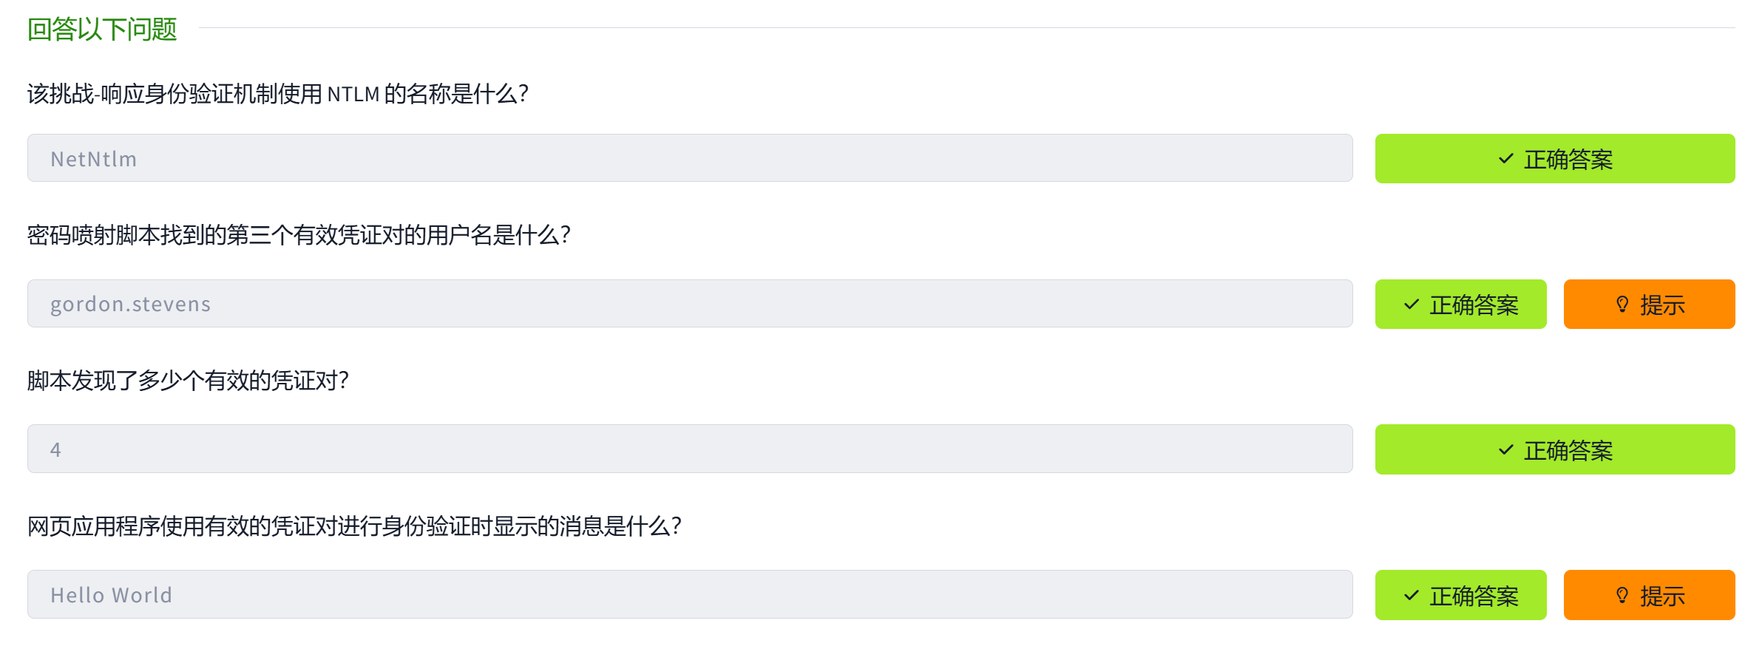This screenshot has width=1748, height=646.
Task: Select the answer field containing 4
Action: pyautogui.click(x=689, y=449)
